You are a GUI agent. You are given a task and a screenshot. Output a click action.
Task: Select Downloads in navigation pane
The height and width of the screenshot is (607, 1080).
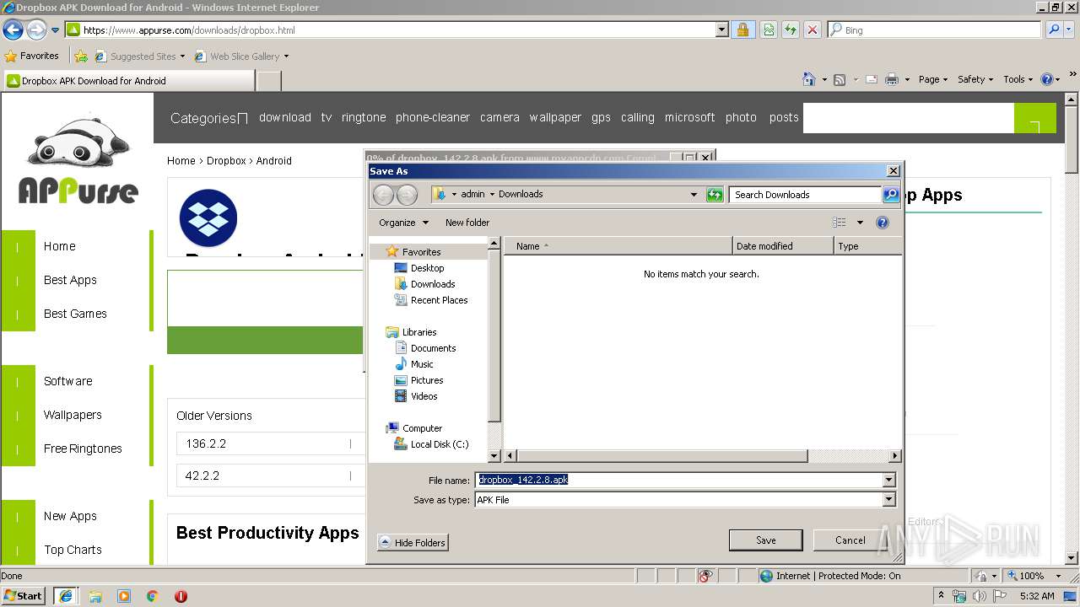pyautogui.click(x=433, y=284)
